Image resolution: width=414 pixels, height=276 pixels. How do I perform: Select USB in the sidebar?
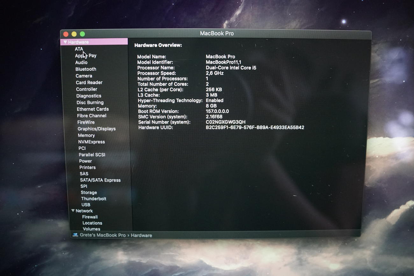pos(86,205)
